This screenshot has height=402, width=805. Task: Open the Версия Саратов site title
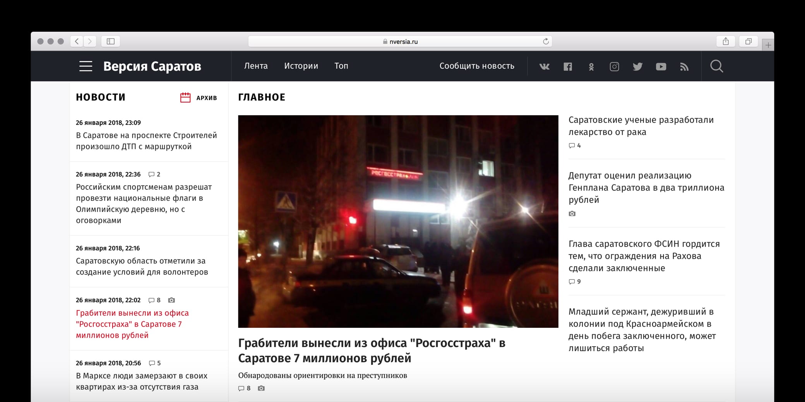coord(152,66)
